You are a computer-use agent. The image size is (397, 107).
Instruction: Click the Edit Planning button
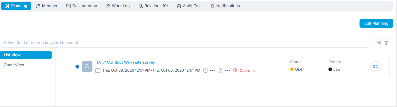(x=376, y=23)
